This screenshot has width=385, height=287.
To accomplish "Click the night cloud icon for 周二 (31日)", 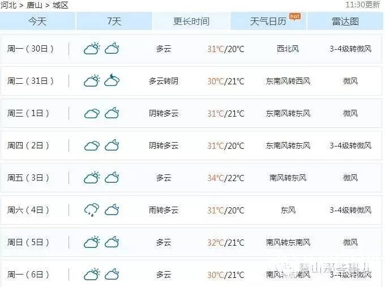I will click(x=112, y=81).
